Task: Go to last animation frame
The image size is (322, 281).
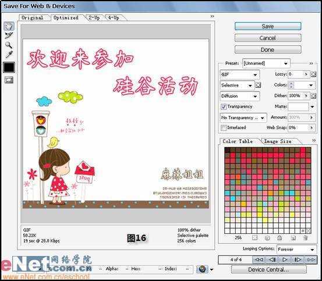Action: 311,259
